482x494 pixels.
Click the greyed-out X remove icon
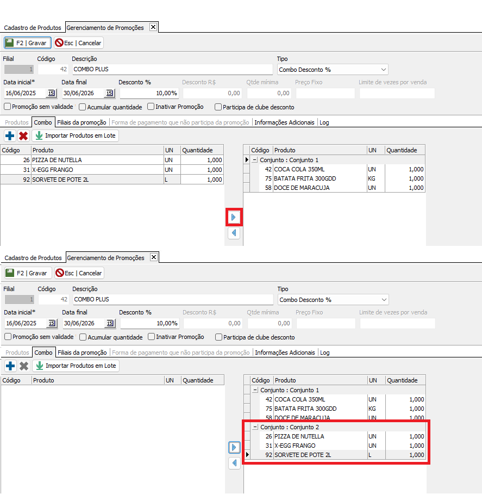[24, 366]
